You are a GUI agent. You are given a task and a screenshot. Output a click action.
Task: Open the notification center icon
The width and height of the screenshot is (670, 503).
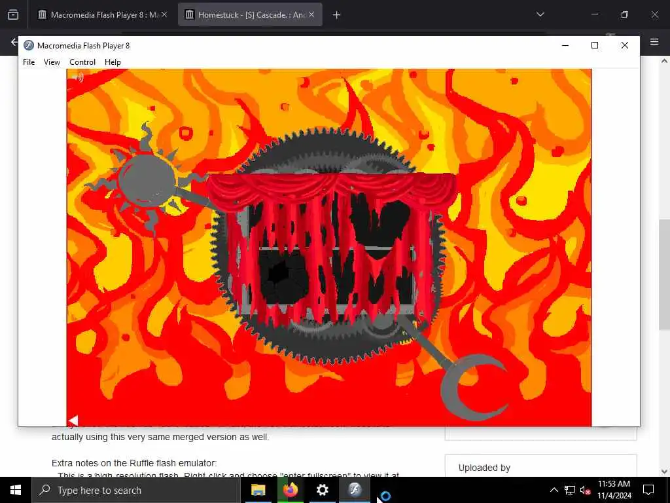tap(648, 490)
